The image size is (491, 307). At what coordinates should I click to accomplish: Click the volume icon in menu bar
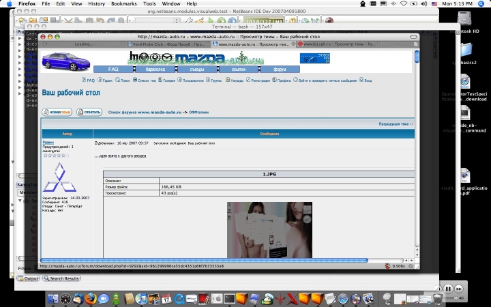[x=424, y=4]
